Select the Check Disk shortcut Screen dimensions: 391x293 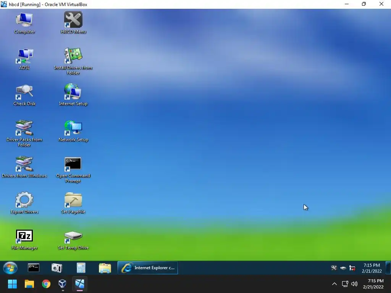coord(24,95)
